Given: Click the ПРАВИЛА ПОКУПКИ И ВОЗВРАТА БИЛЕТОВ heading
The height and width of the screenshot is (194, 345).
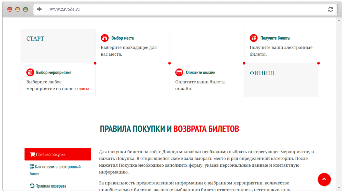Looking at the screenshot, I should click(x=169, y=129).
